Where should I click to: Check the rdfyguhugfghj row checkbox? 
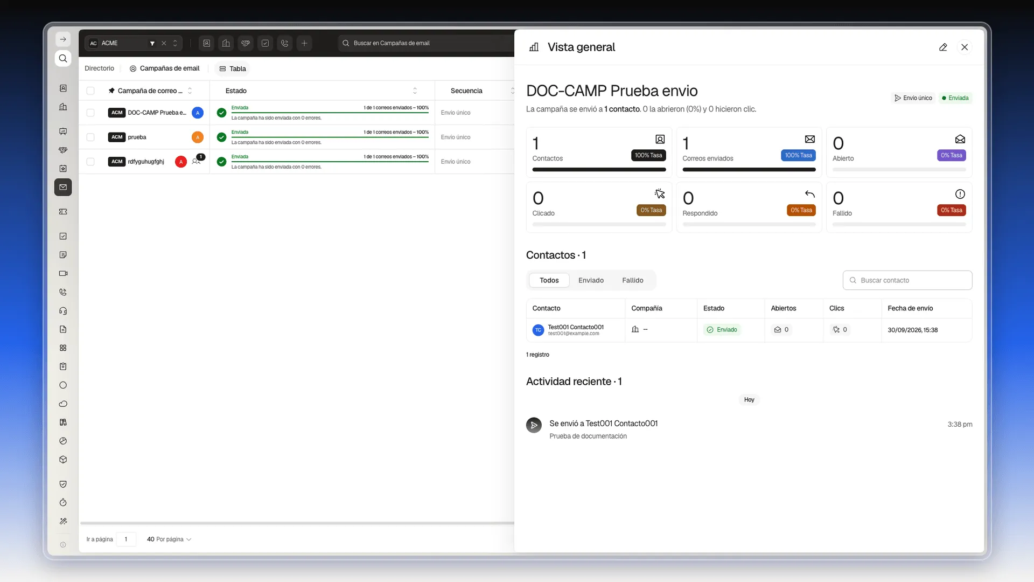tap(90, 162)
